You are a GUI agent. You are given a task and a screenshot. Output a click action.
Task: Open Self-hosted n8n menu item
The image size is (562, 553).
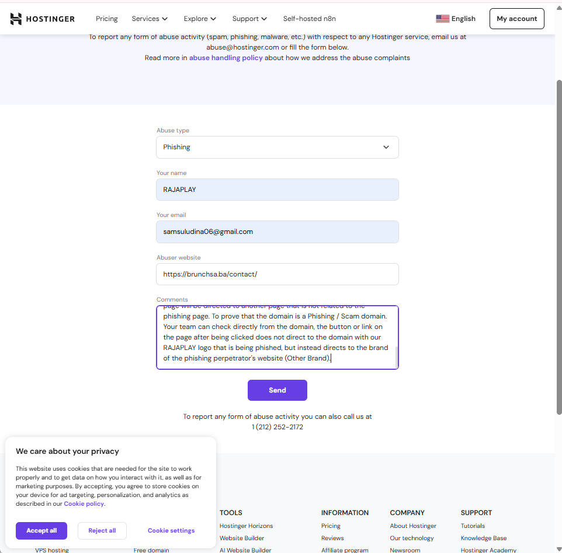pos(308,19)
